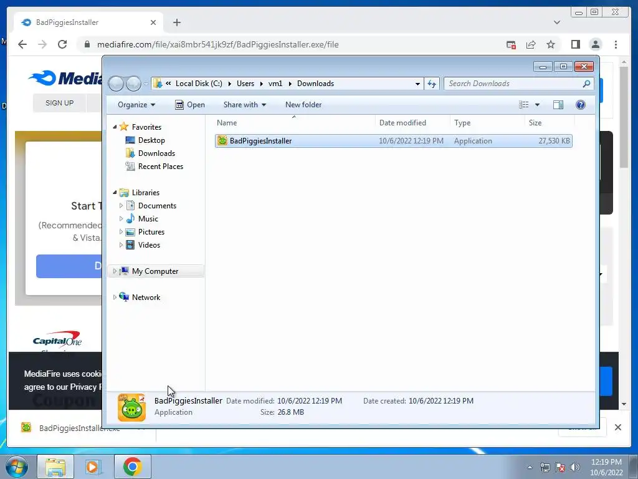638x479 pixels.
Task: Show hidden tray icons arrow
Action: pyautogui.click(x=530, y=467)
